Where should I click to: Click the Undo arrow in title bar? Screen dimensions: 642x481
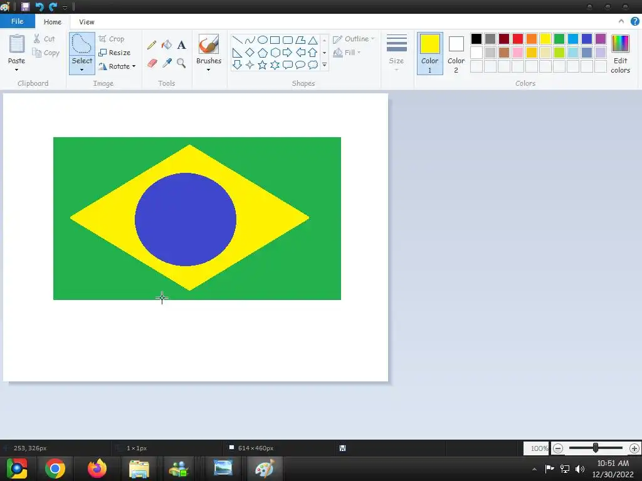39,6
